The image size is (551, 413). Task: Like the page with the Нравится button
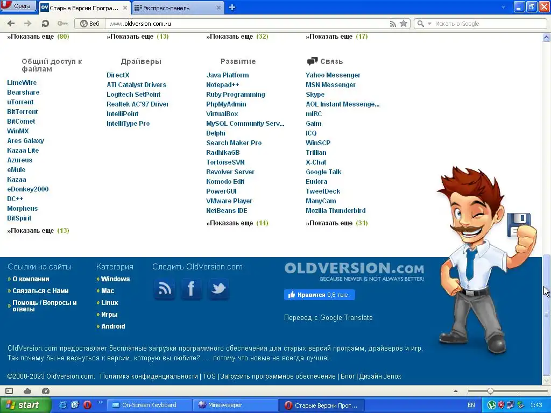coord(320,295)
